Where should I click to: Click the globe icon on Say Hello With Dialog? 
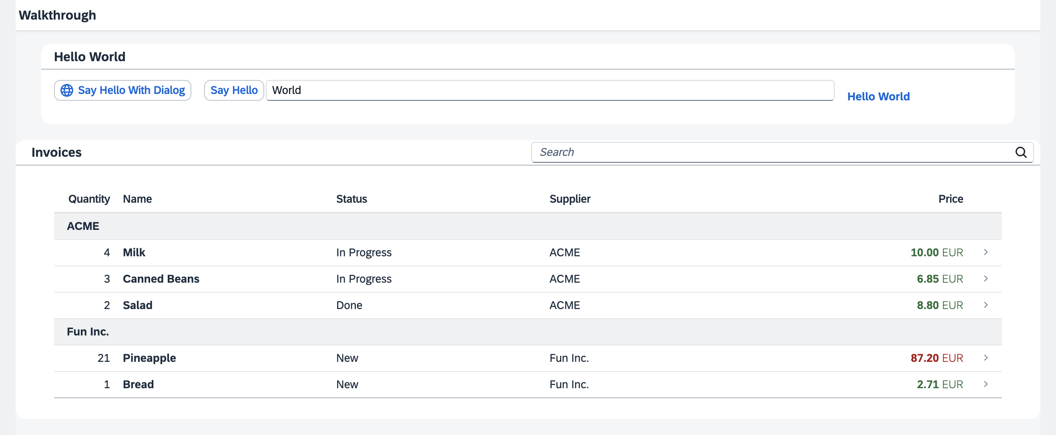(68, 90)
